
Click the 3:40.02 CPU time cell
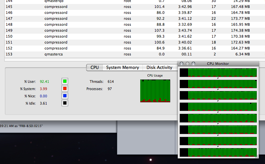[185, 42]
